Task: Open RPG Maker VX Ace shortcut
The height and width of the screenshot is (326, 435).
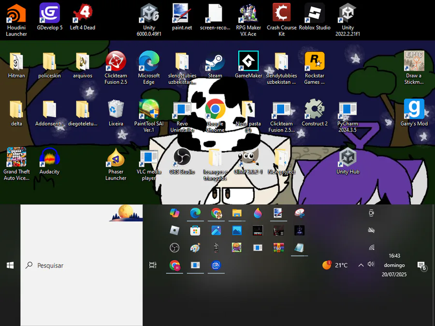Action: coord(248,20)
